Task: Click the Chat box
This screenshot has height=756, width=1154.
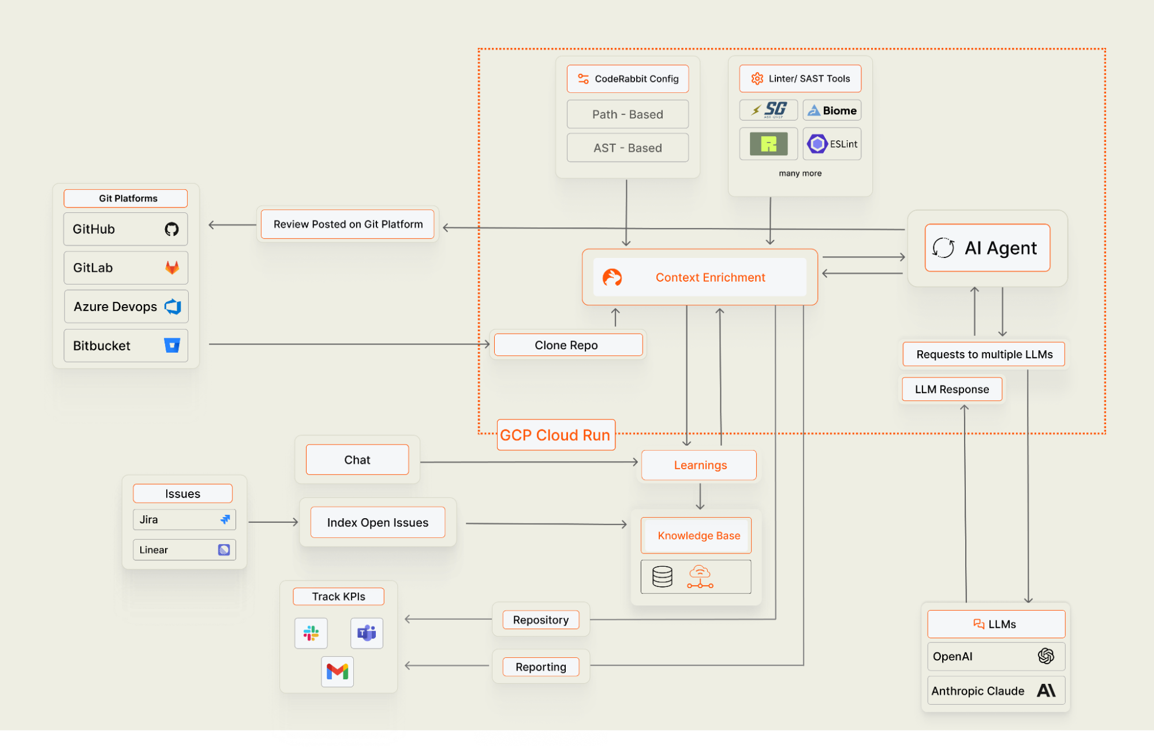Action: [357, 460]
